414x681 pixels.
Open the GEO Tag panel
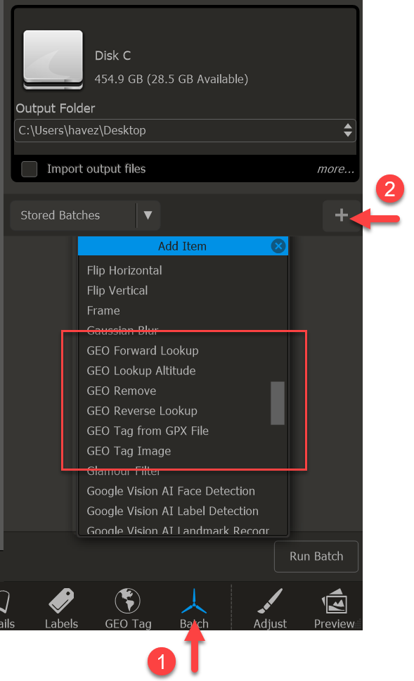(x=128, y=609)
